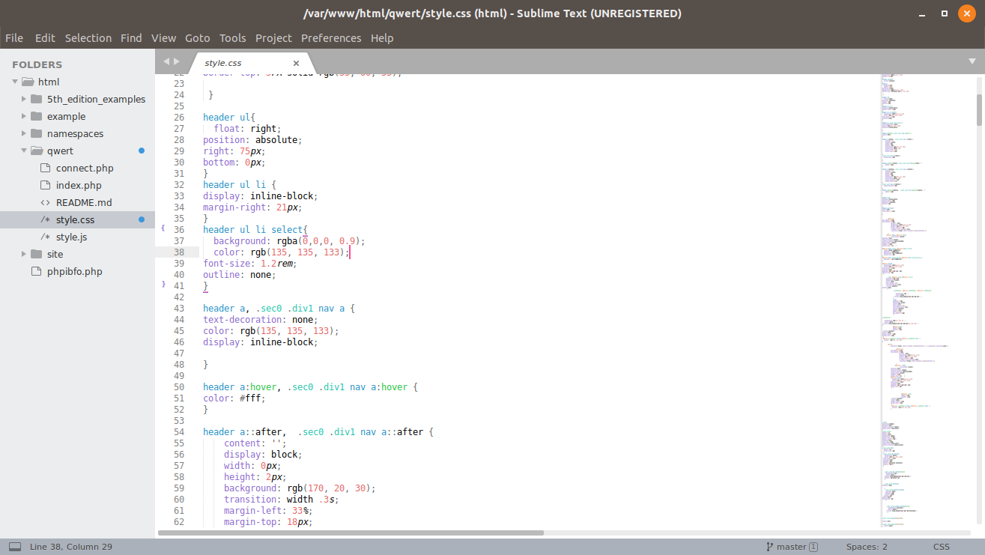The width and height of the screenshot is (985, 555).
Task: Open connect.php from the sidebar
Action: point(85,168)
